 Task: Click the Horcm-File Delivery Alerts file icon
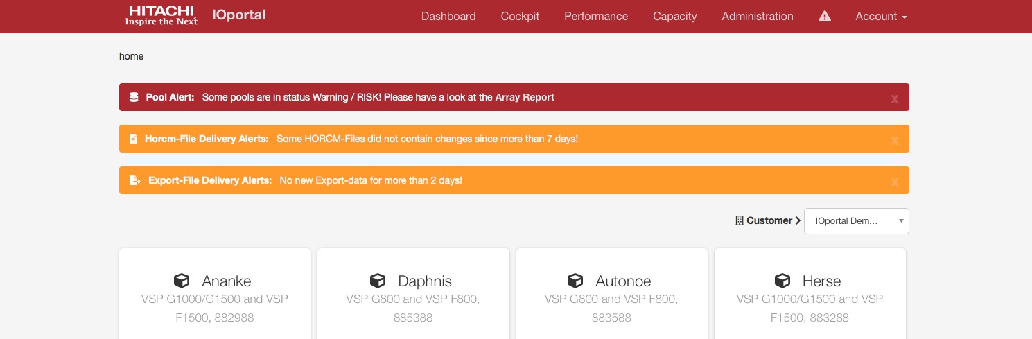click(134, 139)
